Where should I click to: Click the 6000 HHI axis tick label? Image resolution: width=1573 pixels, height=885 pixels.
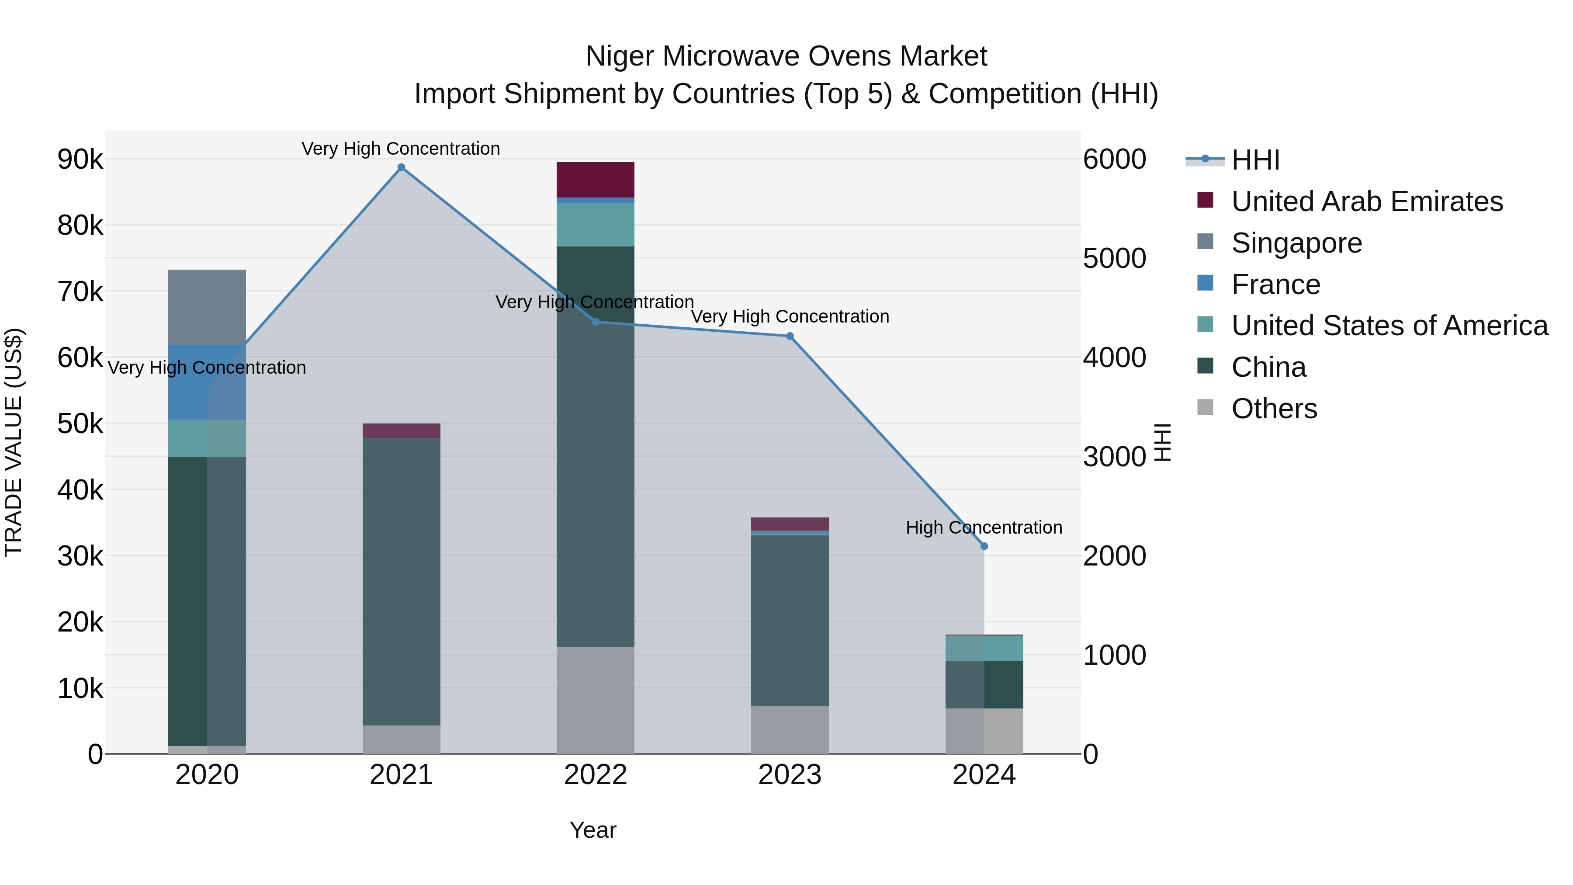click(x=1114, y=160)
